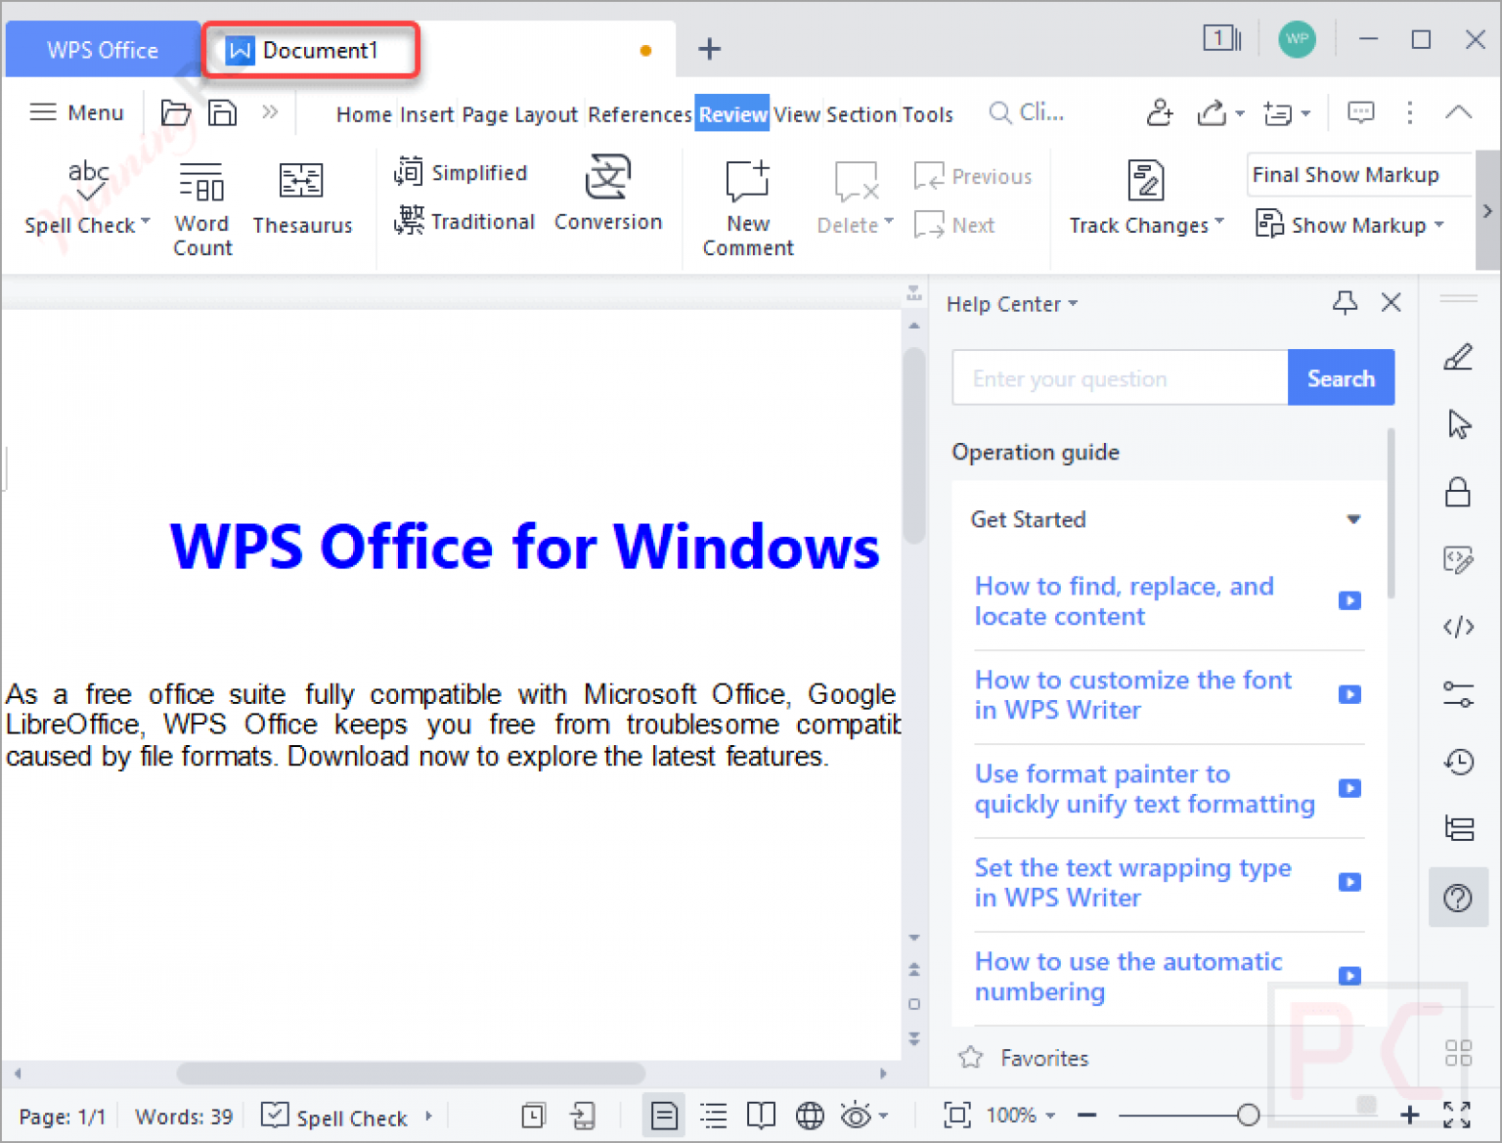This screenshot has width=1502, height=1143.
Task: Open Read Layout mode from status bar
Action: click(761, 1115)
